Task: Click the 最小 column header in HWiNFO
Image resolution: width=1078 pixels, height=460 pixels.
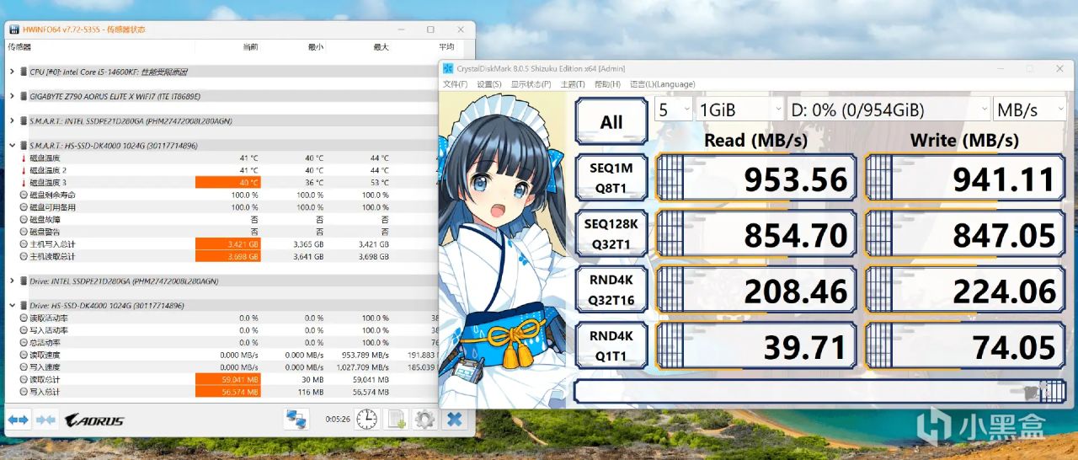Action: 314,47
